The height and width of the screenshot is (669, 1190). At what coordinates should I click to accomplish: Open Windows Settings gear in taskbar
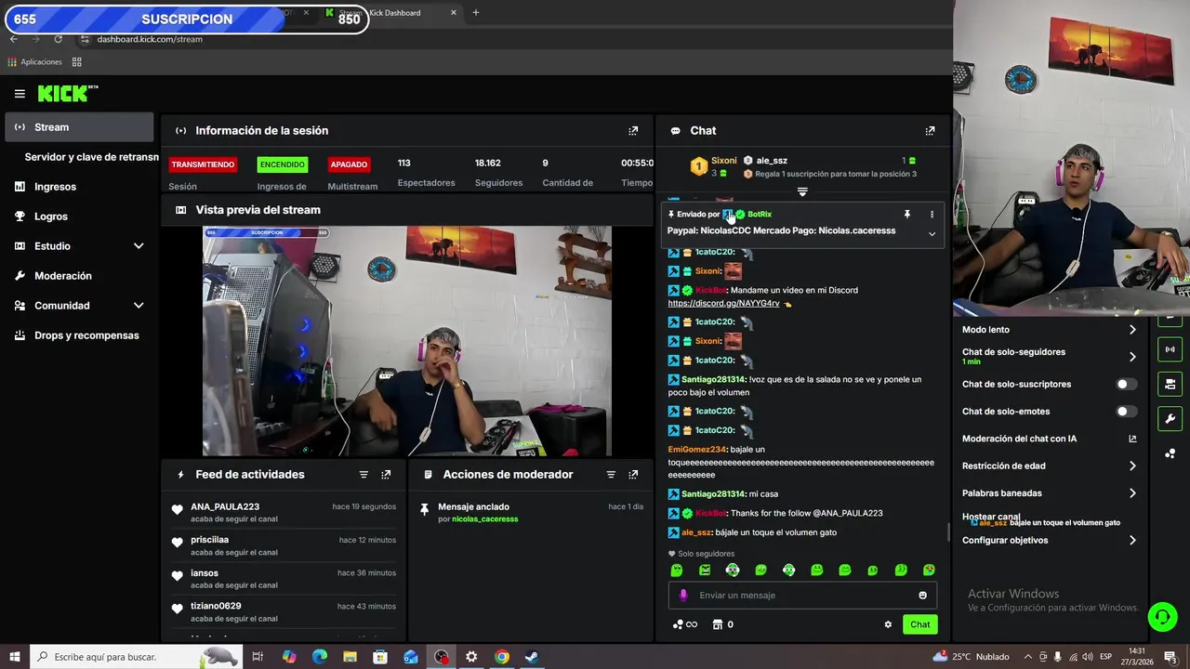point(471,657)
